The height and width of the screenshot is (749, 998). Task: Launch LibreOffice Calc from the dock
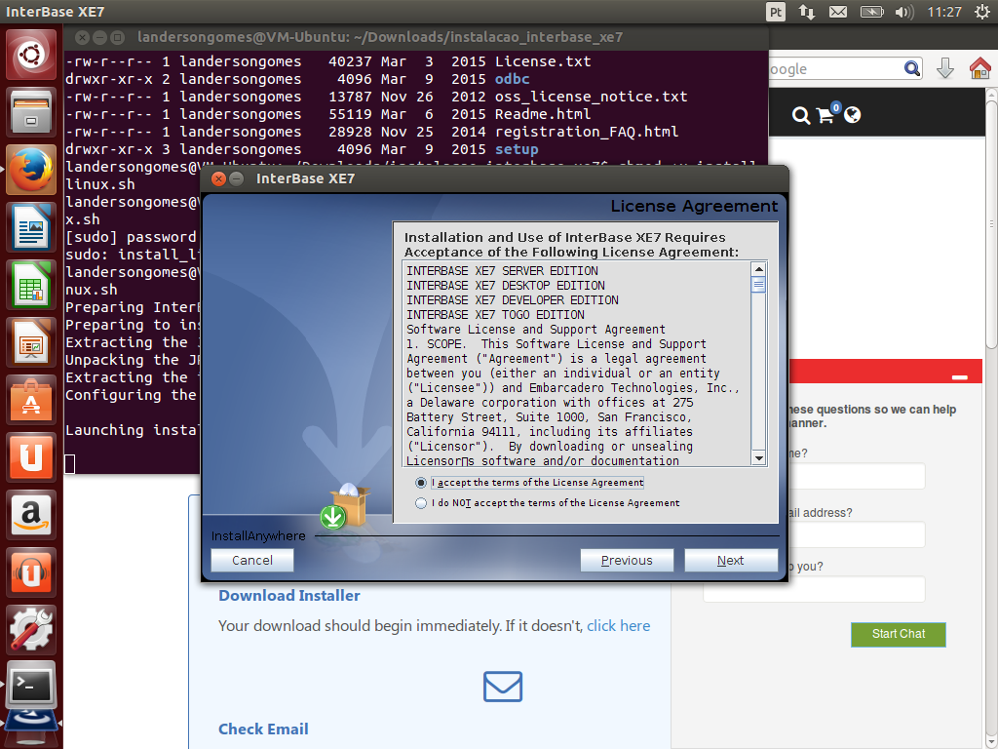(32, 285)
